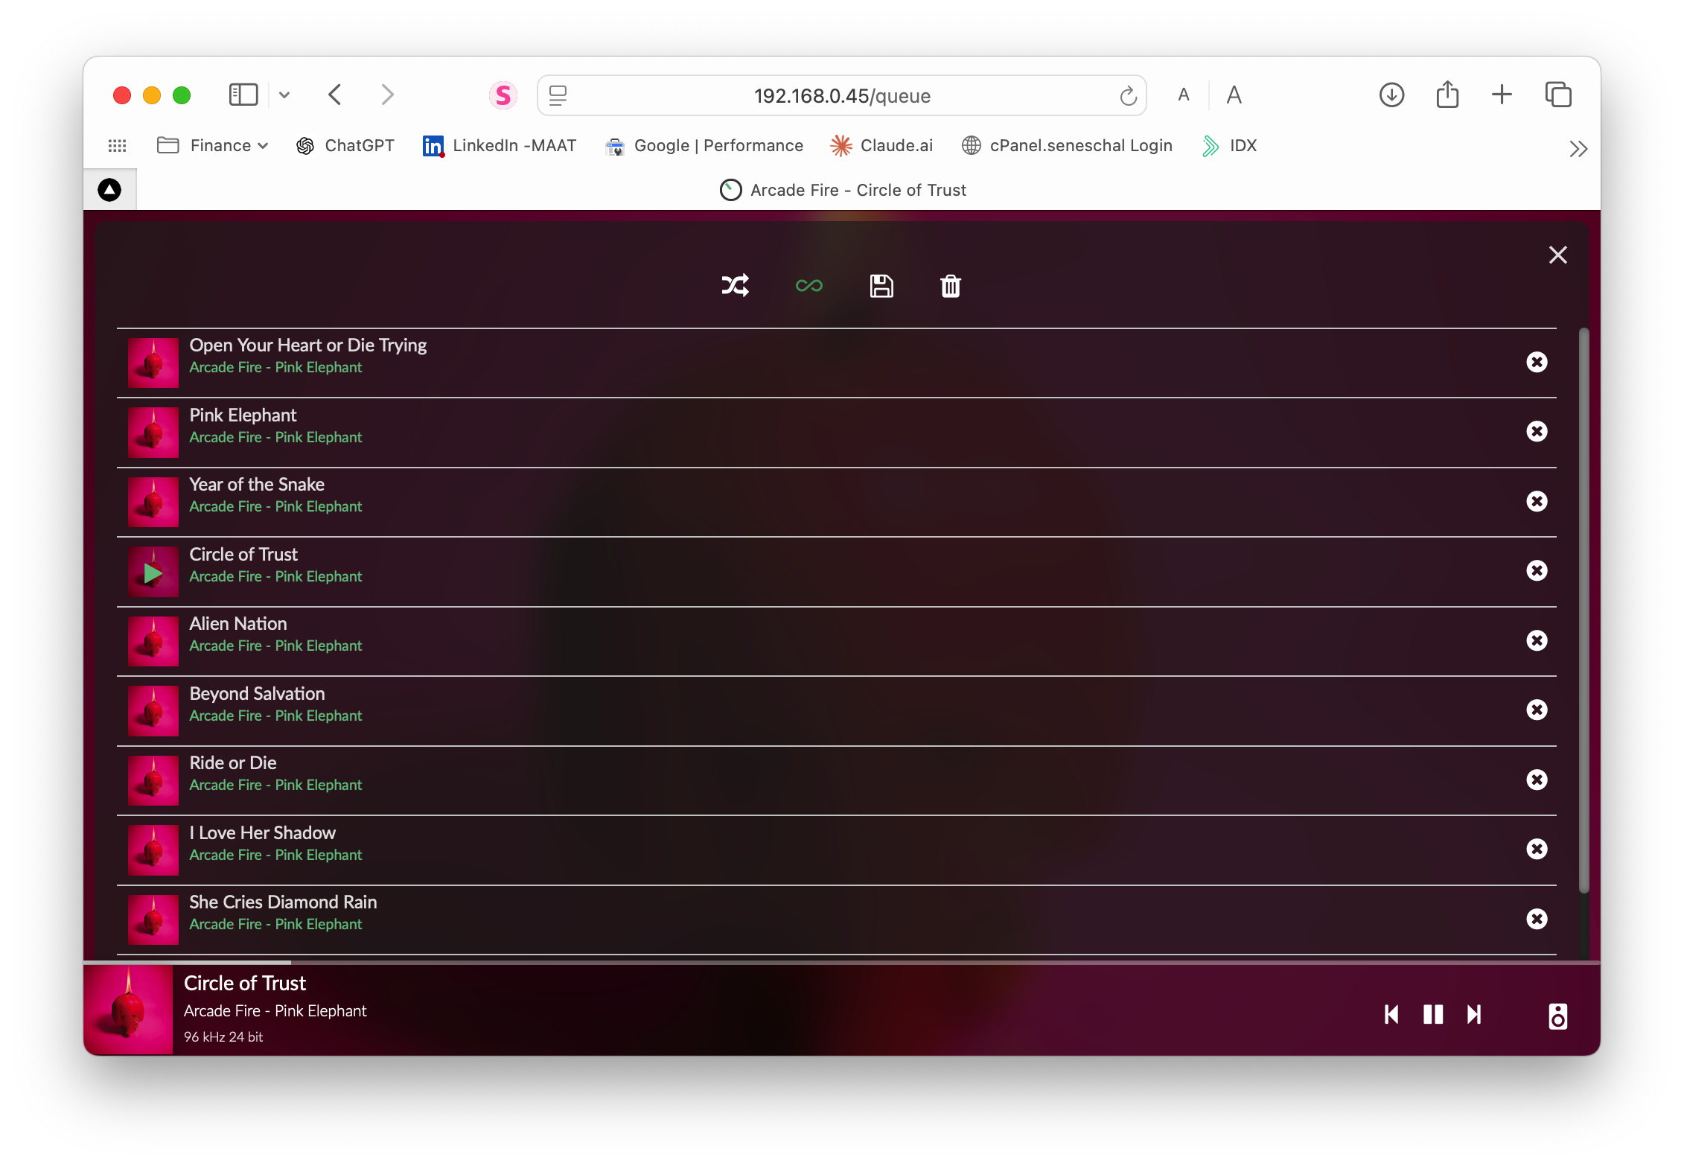The width and height of the screenshot is (1684, 1166).
Task: Remove Circle of Trust from queue
Action: [1537, 571]
